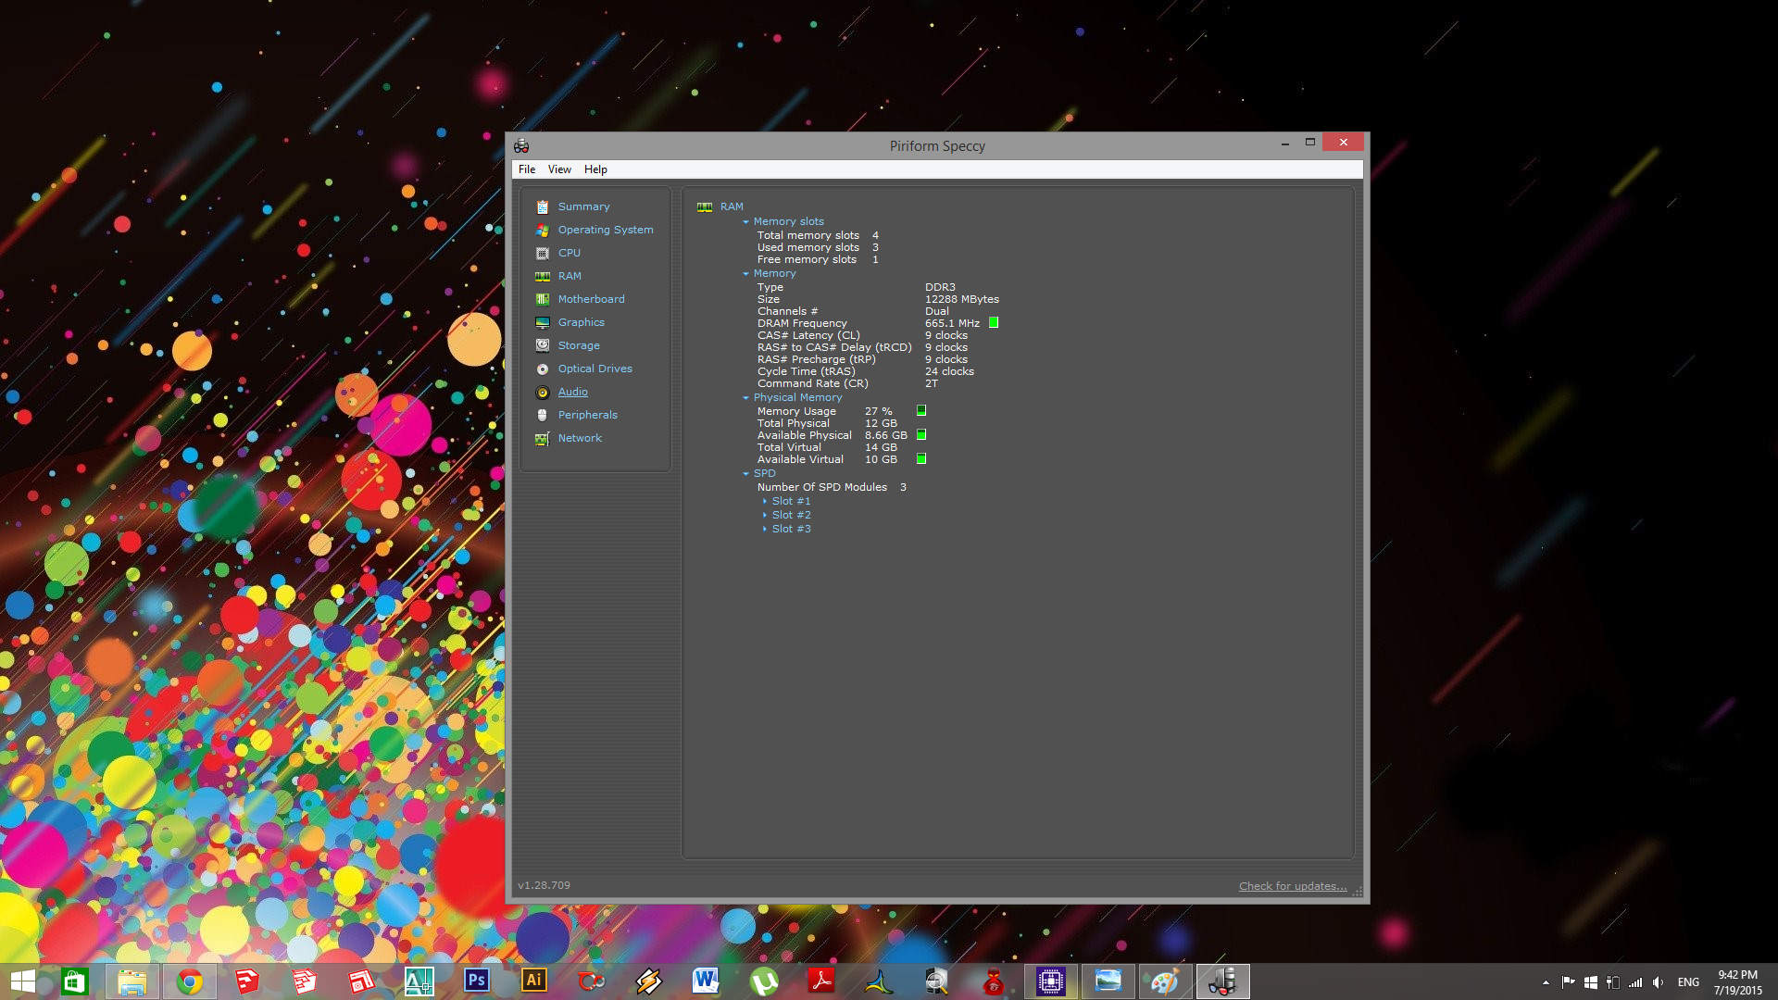The width and height of the screenshot is (1778, 1000).
Task: Click the version text v1.28.709
Action: coord(544,885)
